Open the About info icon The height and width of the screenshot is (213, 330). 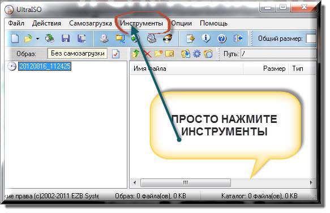[206, 39]
